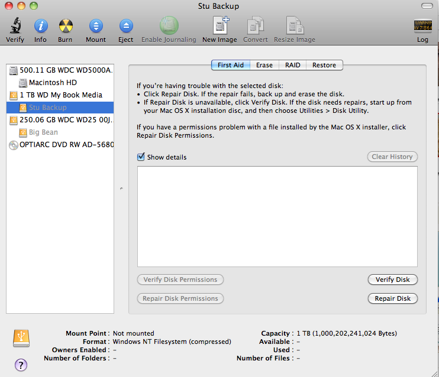The image size is (439, 377).
Task: Open the Info toolbar icon
Action: pyautogui.click(x=41, y=26)
